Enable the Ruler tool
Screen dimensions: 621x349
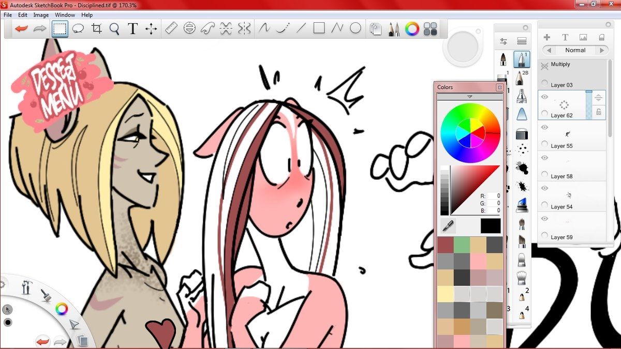[x=171, y=28]
